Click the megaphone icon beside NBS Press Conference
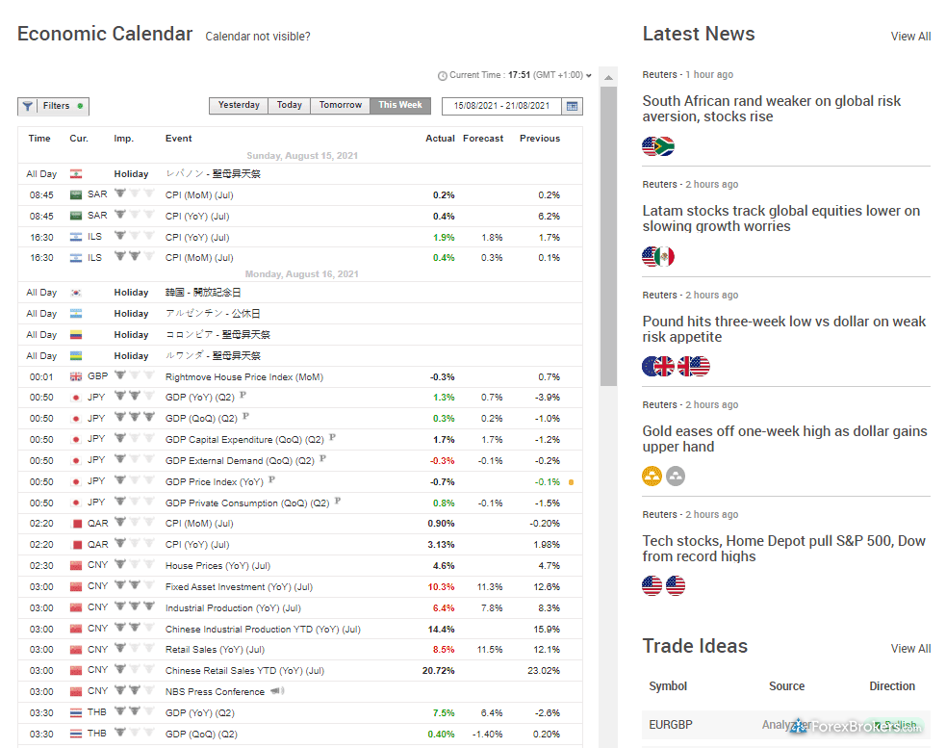Image resolution: width=946 pixels, height=748 pixels. (277, 691)
